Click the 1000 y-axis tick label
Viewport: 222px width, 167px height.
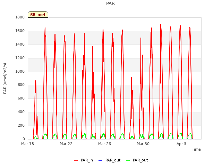coord(20,71)
